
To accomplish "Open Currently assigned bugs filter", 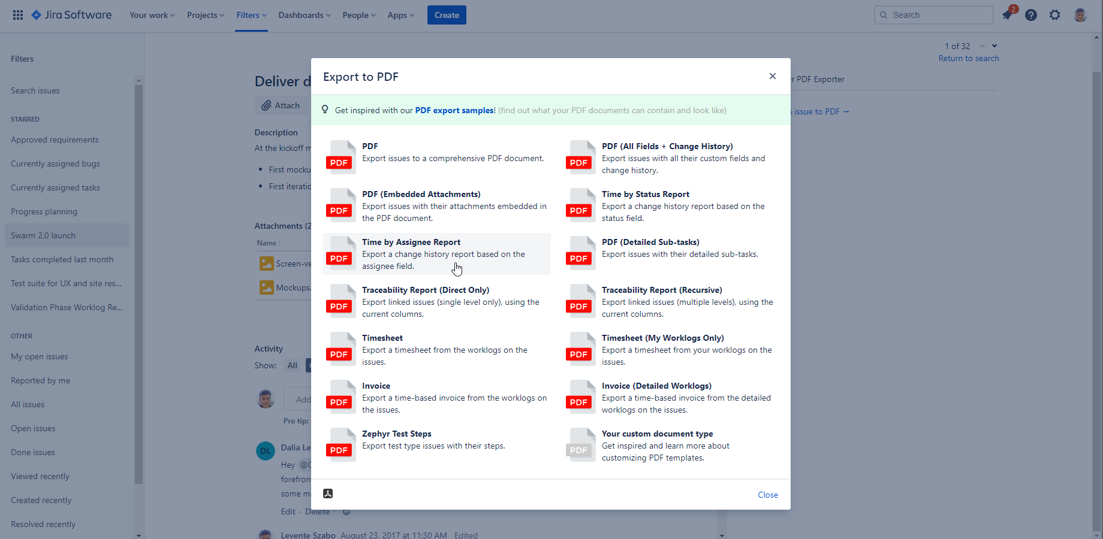I will pos(55,163).
